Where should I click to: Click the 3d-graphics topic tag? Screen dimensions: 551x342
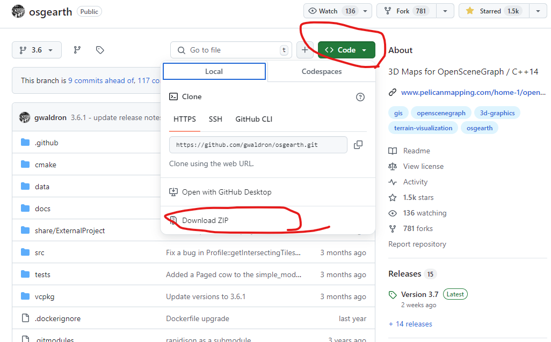point(497,113)
